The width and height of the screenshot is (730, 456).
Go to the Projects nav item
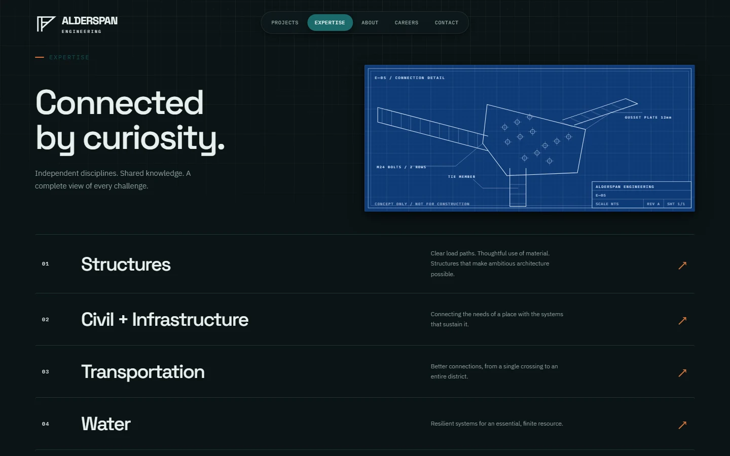pyautogui.click(x=285, y=23)
